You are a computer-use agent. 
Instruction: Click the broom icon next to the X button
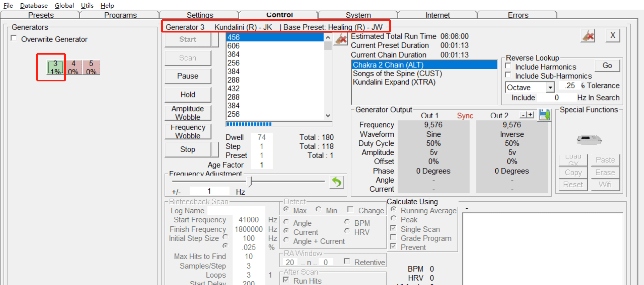point(588,35)
